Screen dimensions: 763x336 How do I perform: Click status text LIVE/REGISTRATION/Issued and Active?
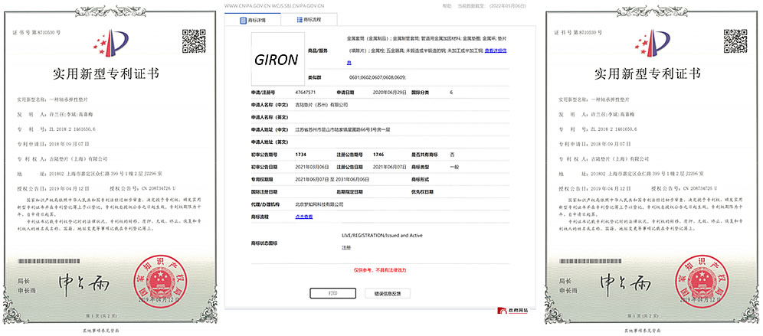coord(382,235)
